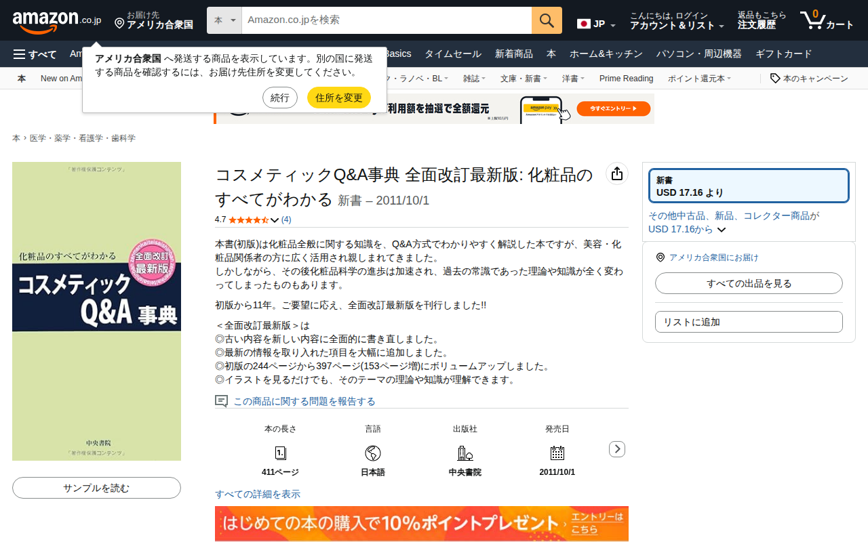Open すべての詳細を表示 link
Image resolution: width=868 pixels, height=542 pixels.
click(258, 495)
